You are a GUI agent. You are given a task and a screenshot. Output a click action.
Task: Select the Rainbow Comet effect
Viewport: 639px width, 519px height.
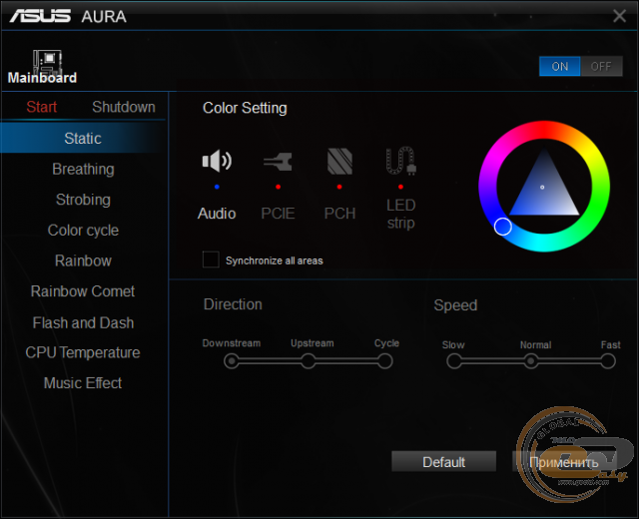pyautogui.click(x=83, y=291)
